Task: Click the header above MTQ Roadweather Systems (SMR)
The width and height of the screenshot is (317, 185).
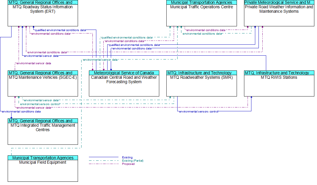Action: click(201, 73)
